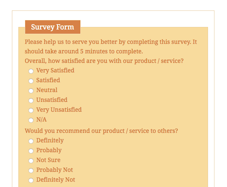The height and width of the screenshot is (187, 227).
Task: Pick the Very Unsatisfied radio button
Action: (31, 111)
